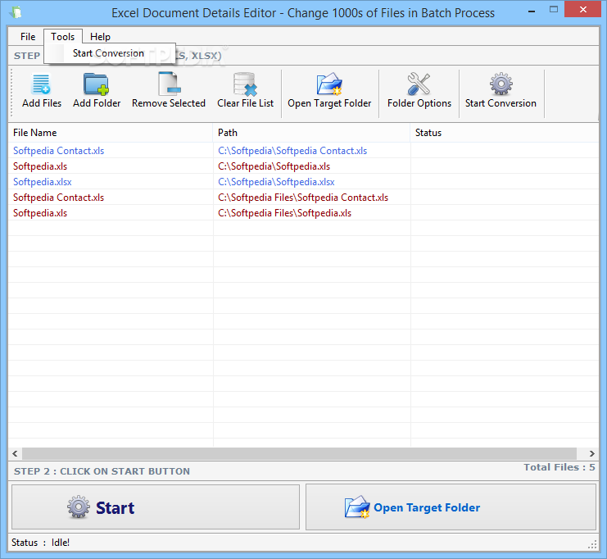The width and height of the screenshot is (607, 559).
Task: Click the Add Folder toolbar icon
Action: [96, 84]
